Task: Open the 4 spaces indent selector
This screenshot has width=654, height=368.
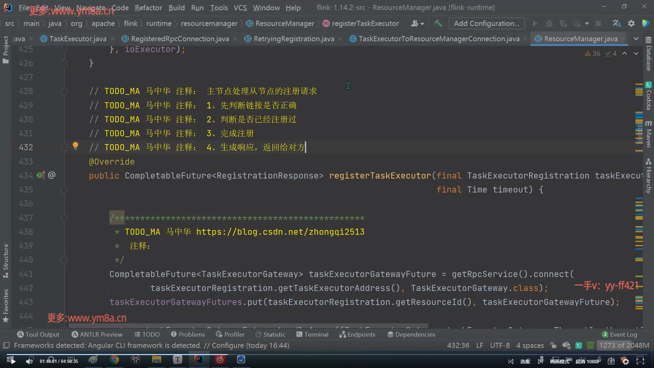Action: 530,345
